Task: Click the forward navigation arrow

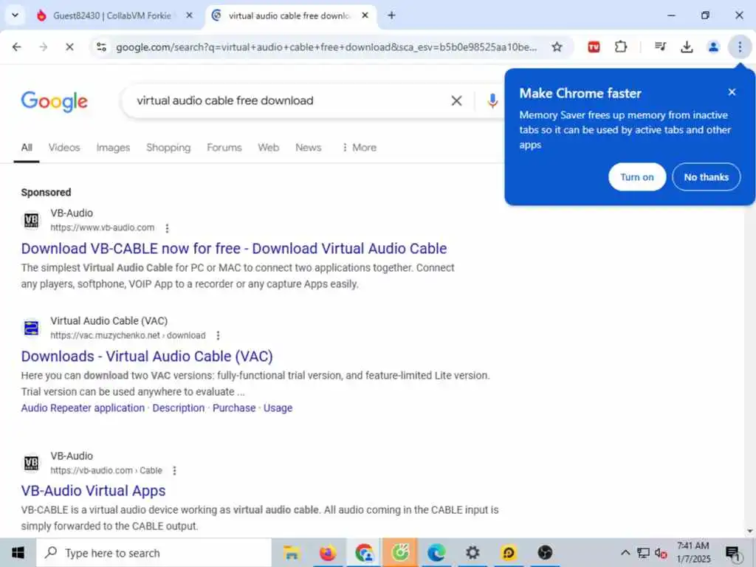Action: pos(44,47)
